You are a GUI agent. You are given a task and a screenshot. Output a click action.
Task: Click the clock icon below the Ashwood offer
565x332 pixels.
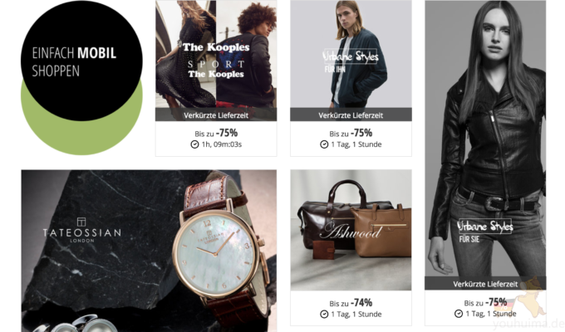coord(324,314)
